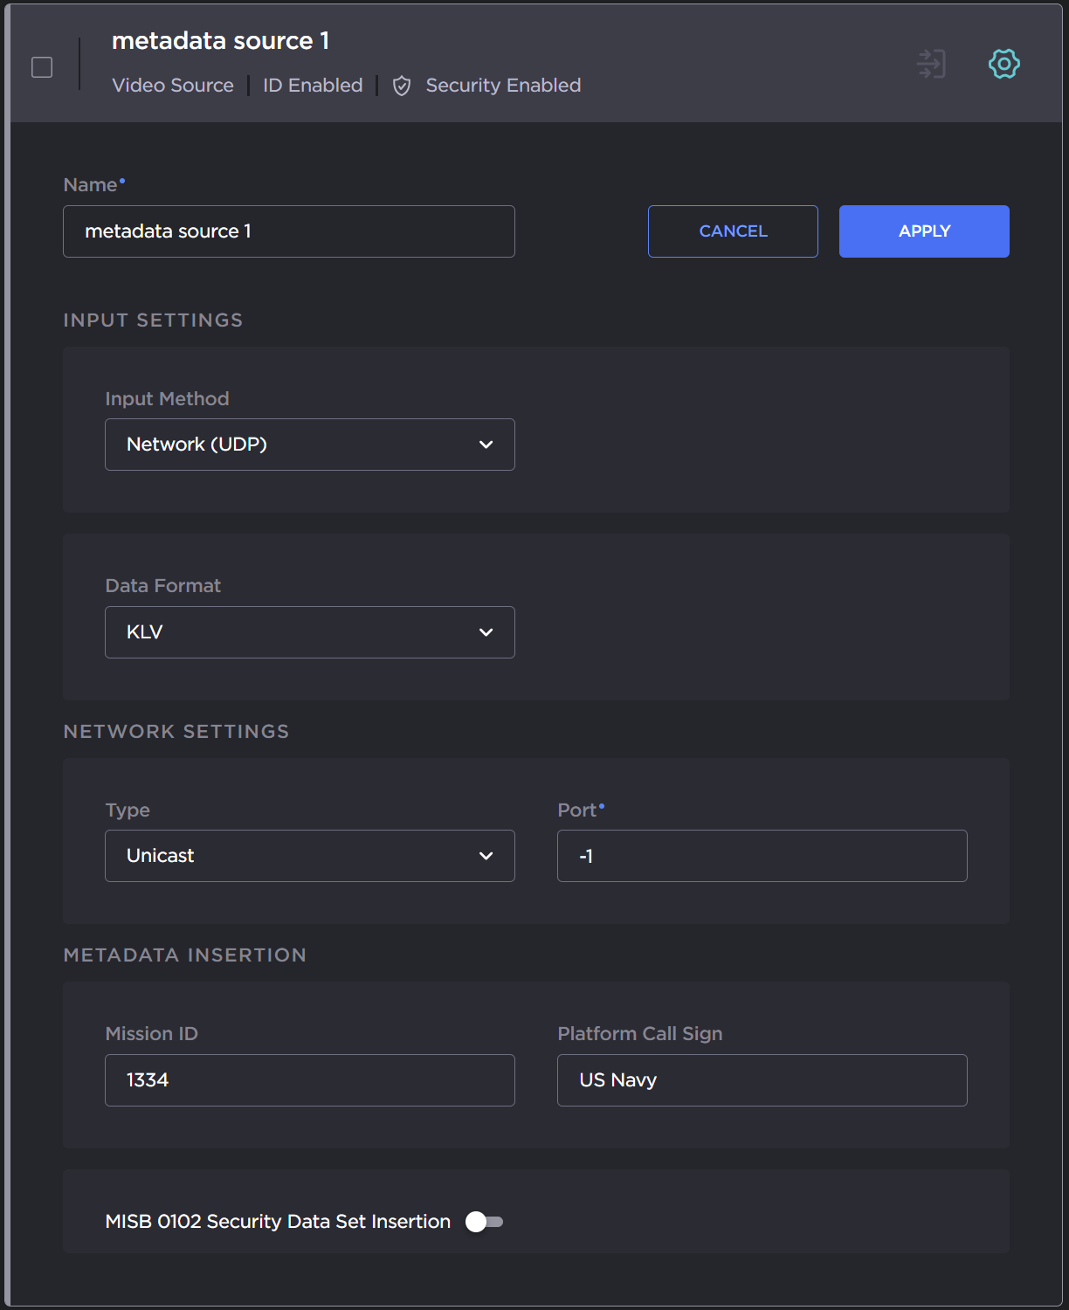Viewport: 1069px width, 1310px height.
Task: Check the selection checkbox beside metadata source 1
Action: (41, 65)
